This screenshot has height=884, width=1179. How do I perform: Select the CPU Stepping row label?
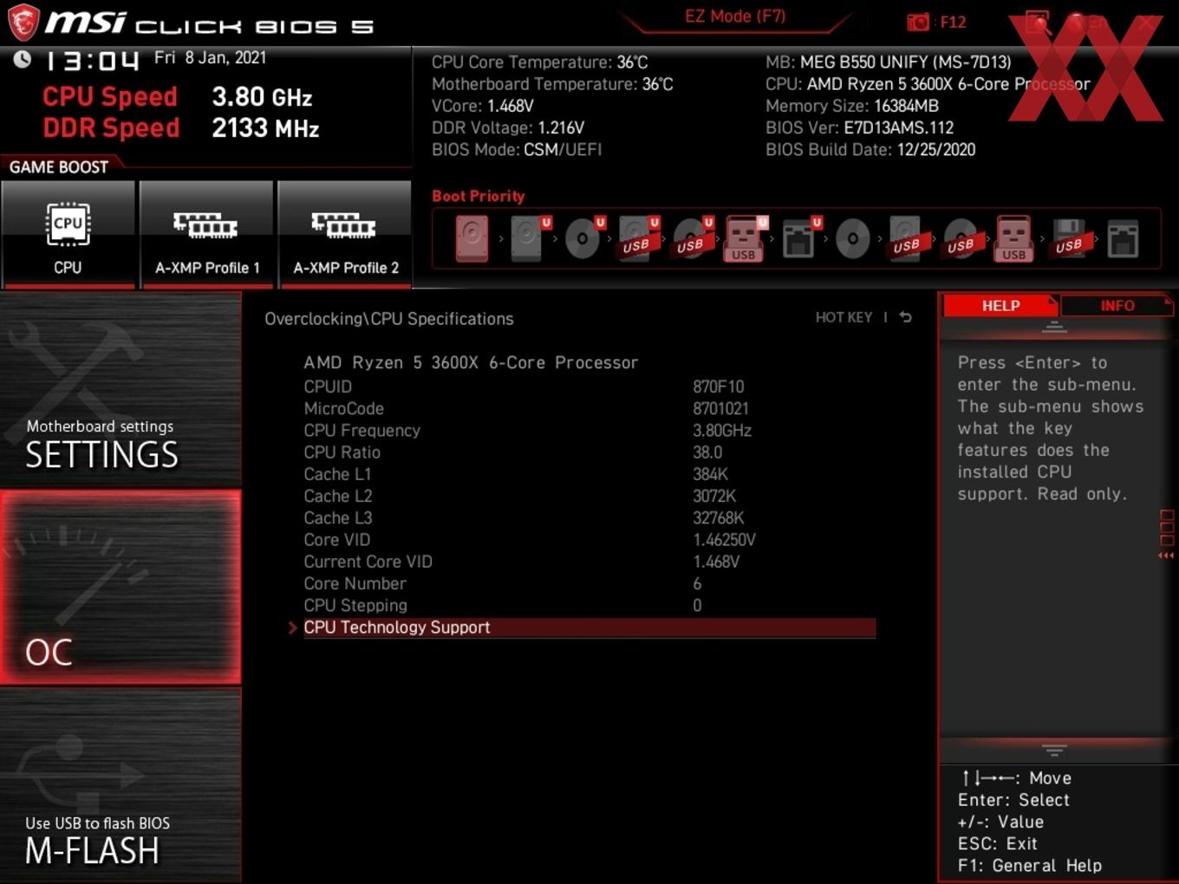coord(355,605)
